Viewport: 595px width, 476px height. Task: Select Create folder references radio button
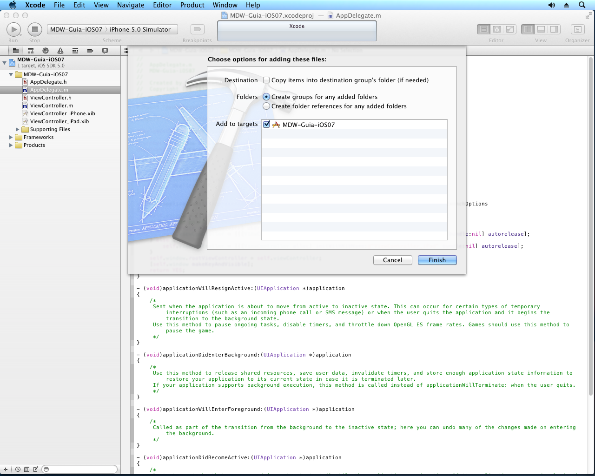(266, 106)
